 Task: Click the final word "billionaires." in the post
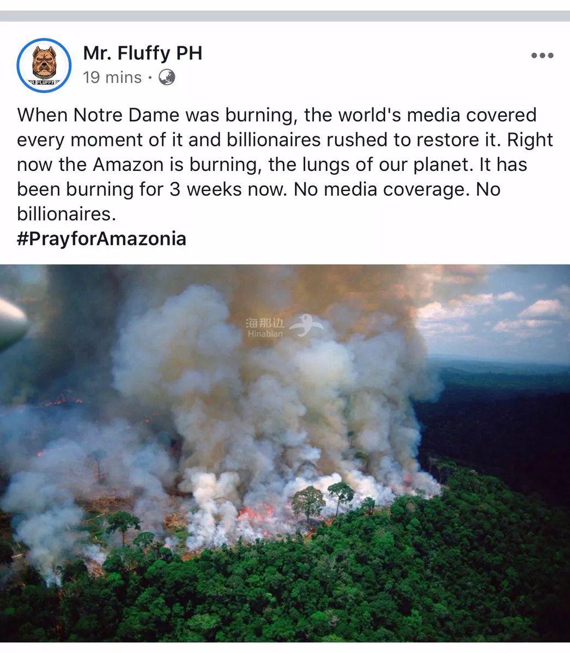click(66, 214)
